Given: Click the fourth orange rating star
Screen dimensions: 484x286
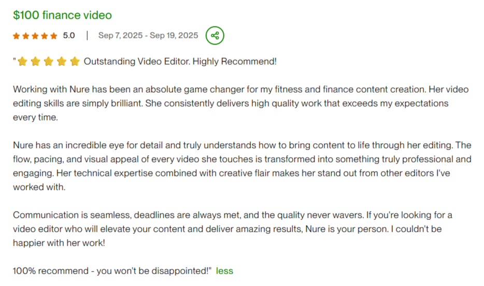Looking at the screenshot, I should [x=45, y=36].
